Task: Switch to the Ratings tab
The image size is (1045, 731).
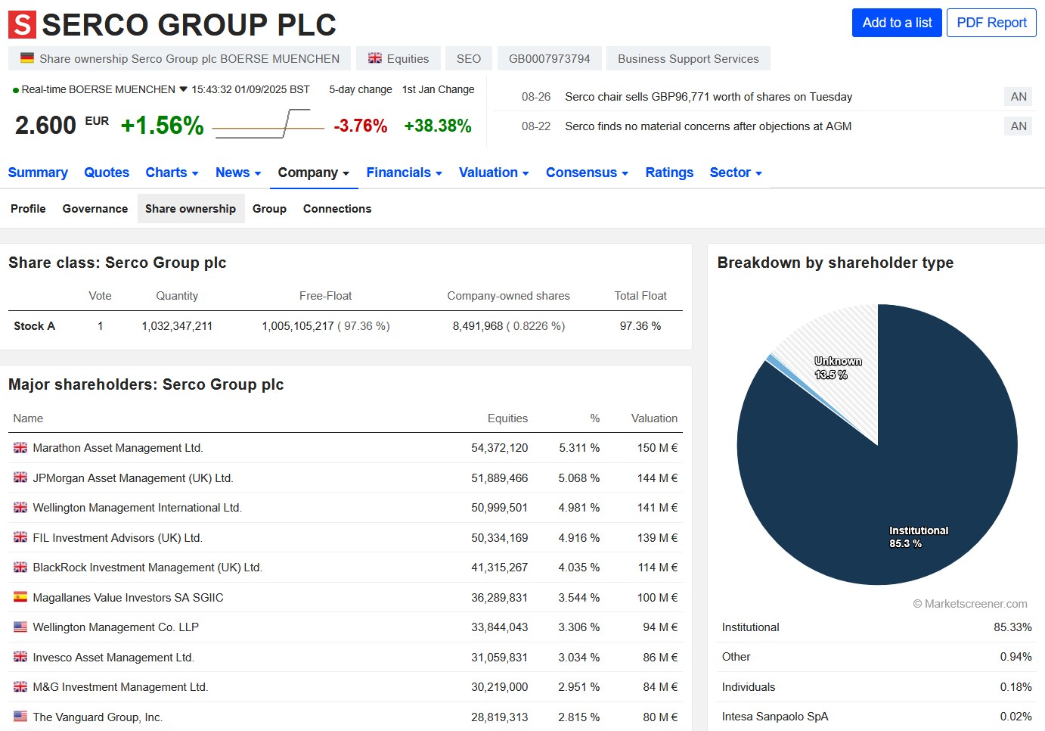Action: pyautogui.click(x=669, y=173)
